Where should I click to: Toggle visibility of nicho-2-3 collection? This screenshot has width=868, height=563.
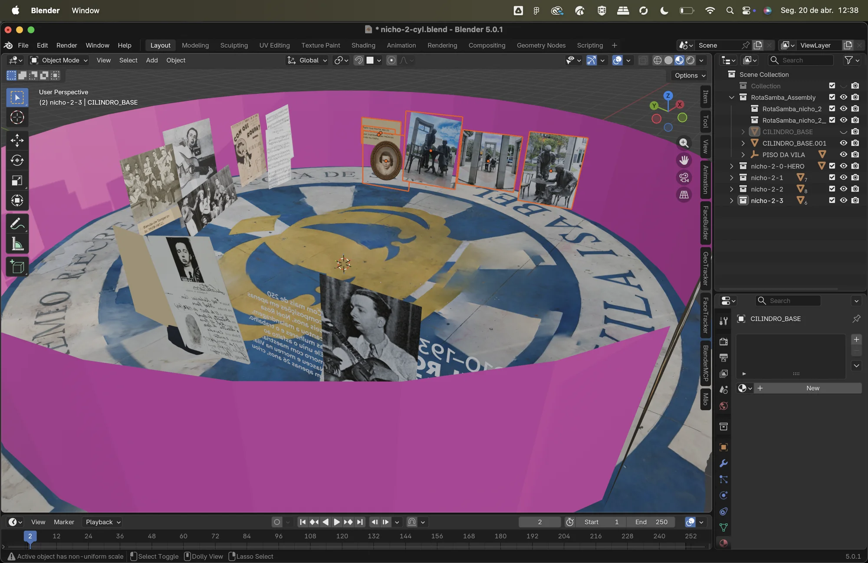click(x=843, y=200)
